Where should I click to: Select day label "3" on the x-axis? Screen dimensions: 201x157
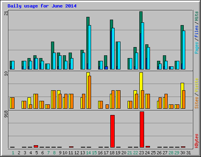click(x=25, y=153)
